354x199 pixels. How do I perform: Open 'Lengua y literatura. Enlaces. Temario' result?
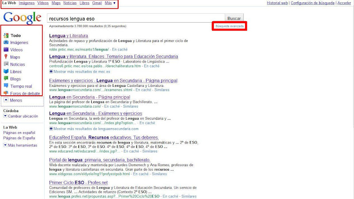tap(114, 56)
